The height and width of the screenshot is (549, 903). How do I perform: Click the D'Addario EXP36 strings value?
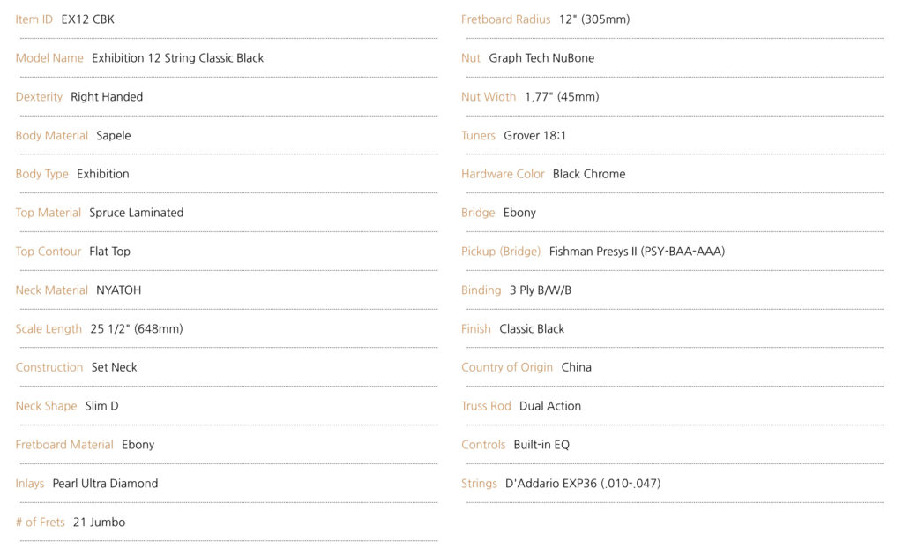point(583,484)
